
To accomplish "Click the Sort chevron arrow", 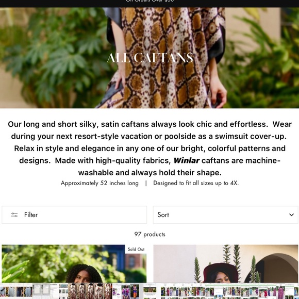I will (x=291, y=215).
